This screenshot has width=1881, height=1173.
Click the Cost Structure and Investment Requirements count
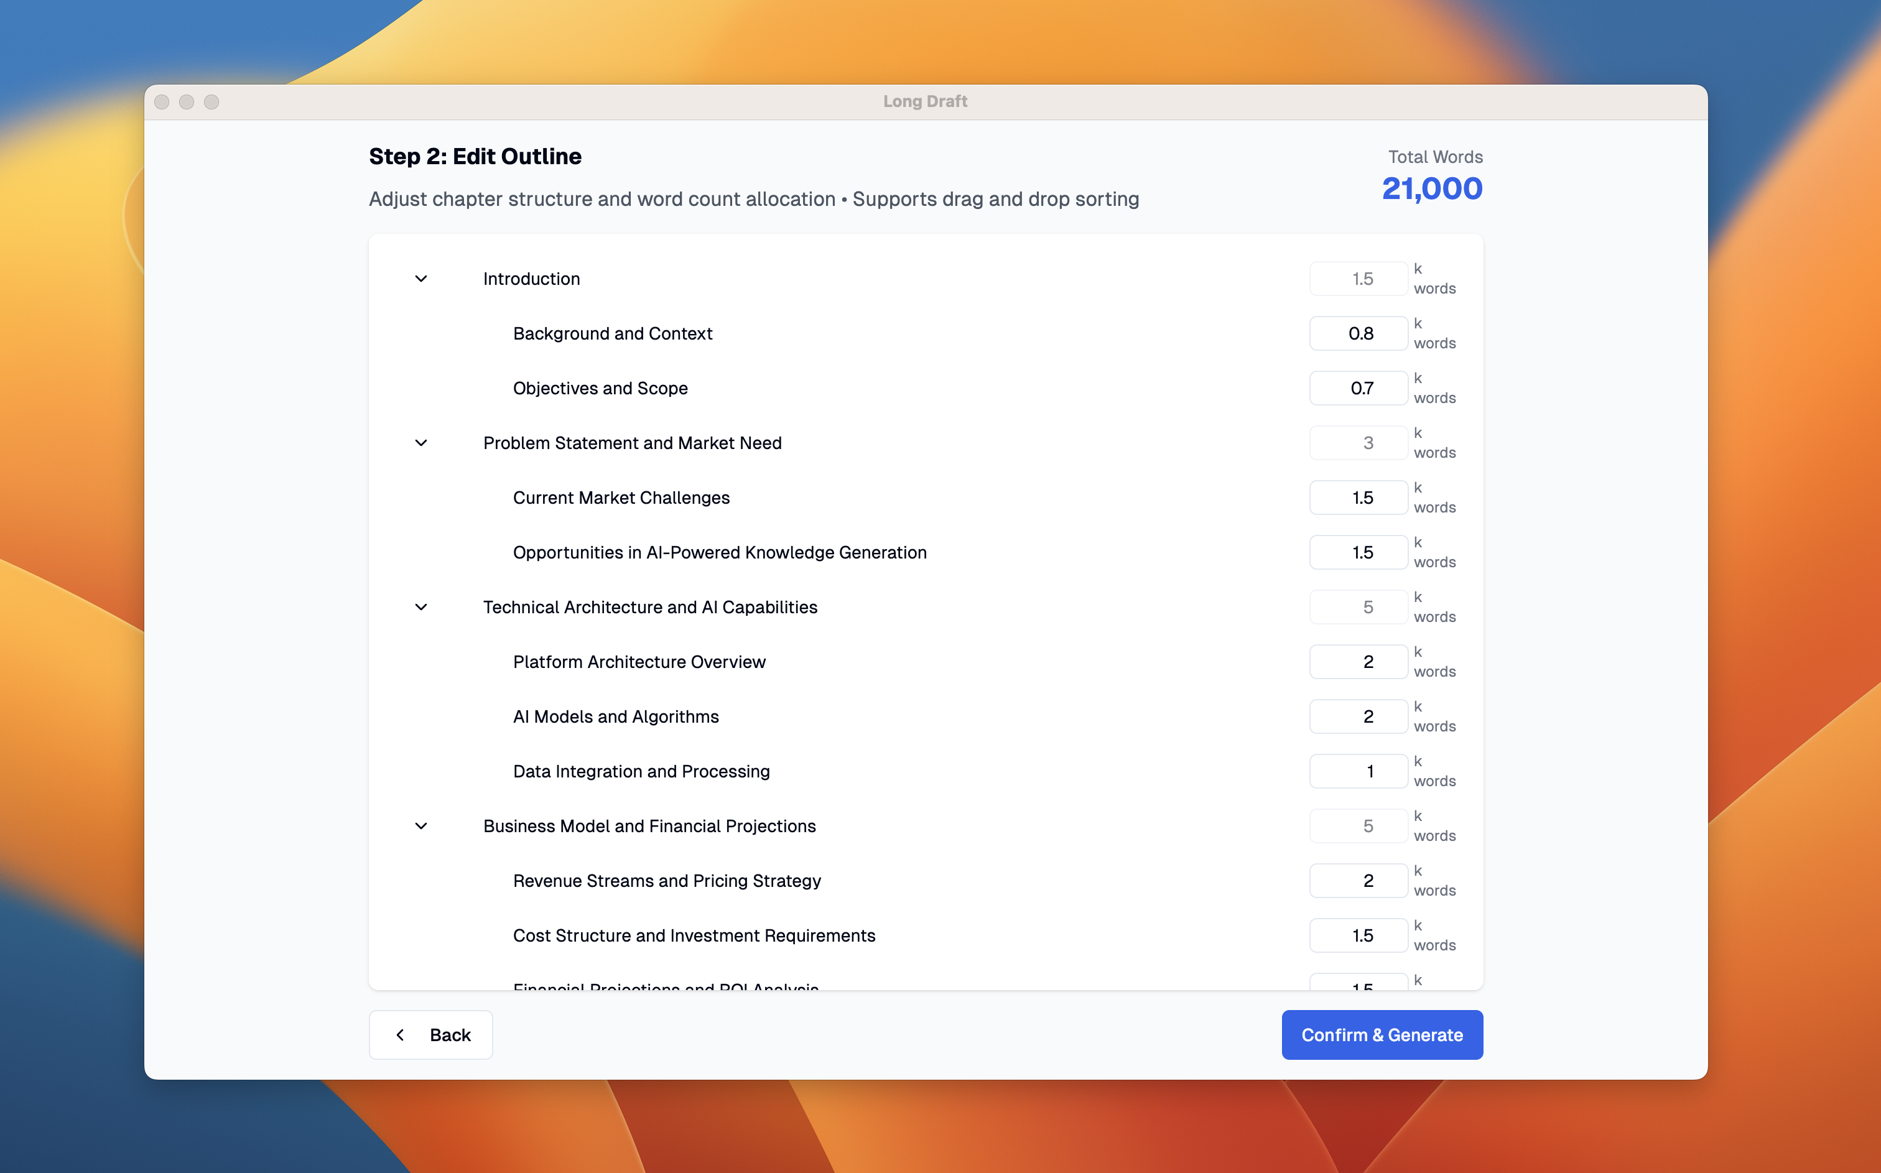click(x=1358, y=935)
